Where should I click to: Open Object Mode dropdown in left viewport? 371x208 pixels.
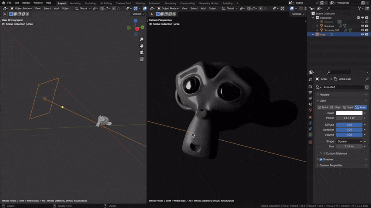coord(21,9)
